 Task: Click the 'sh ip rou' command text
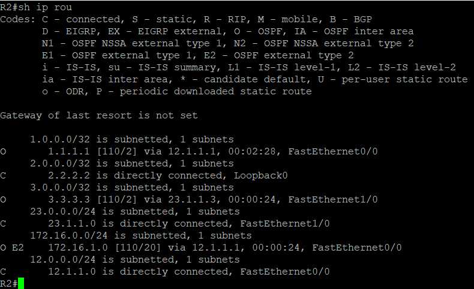45,7
